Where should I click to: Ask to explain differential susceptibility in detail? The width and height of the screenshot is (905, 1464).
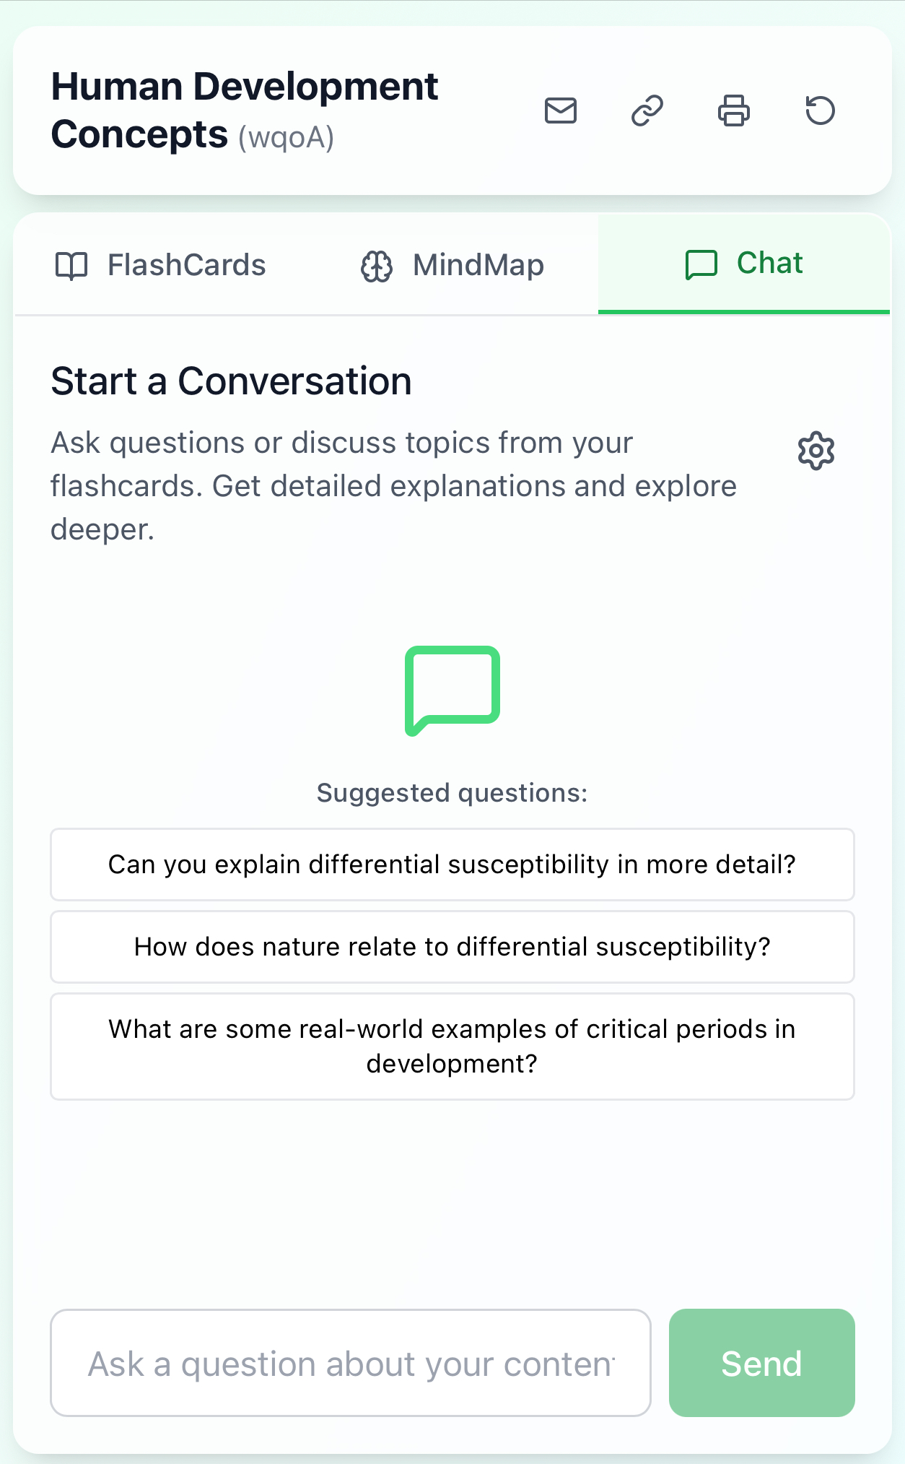point(452,865)
